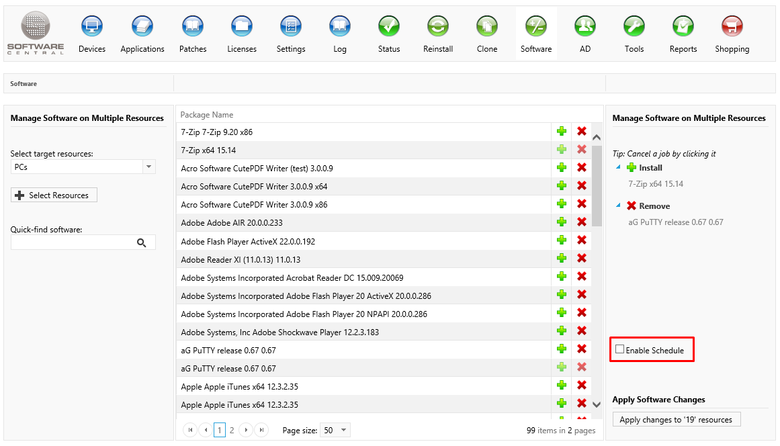Apply changes to '19' resources
The width and height of the screenshot is (780, 446).
676,420
